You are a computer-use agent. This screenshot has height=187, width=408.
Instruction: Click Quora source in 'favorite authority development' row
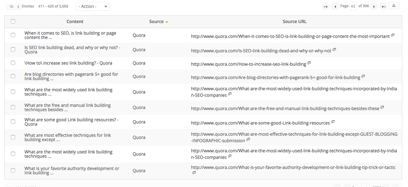click(139, 171)
